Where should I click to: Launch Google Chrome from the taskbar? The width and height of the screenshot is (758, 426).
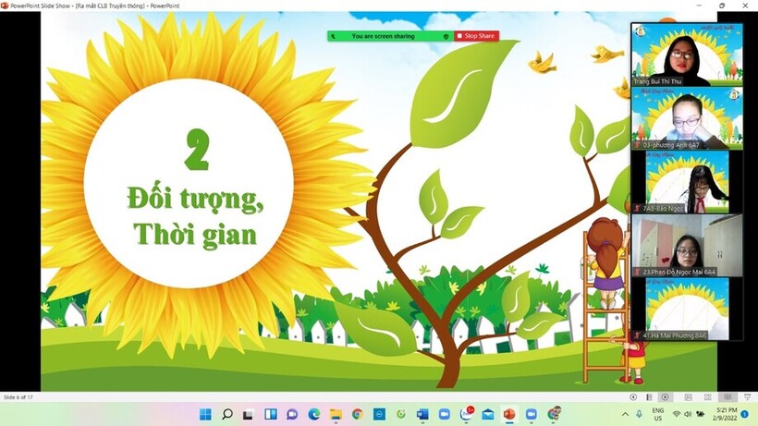[x=357, y=414]
